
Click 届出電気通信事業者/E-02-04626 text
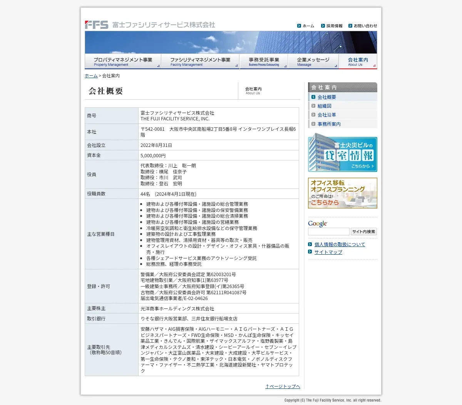coord(174,298)
